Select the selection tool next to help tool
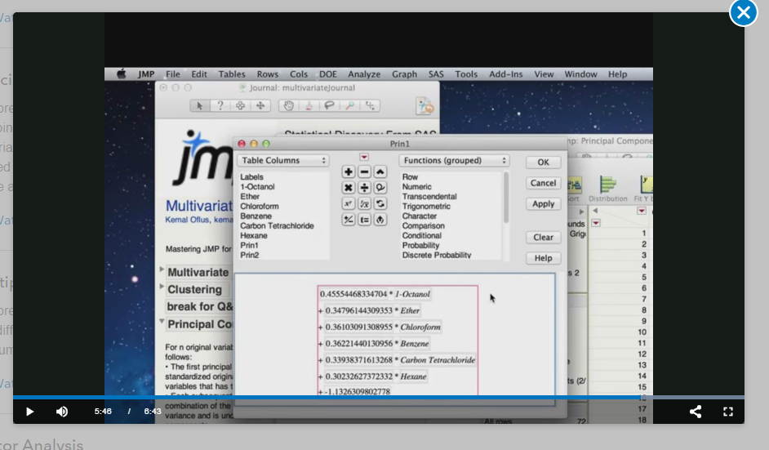769x450 pixels. coord(240,105)
